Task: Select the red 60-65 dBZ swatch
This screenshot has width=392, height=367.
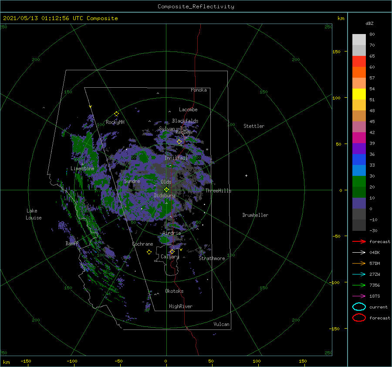Action: pos(359,61)
